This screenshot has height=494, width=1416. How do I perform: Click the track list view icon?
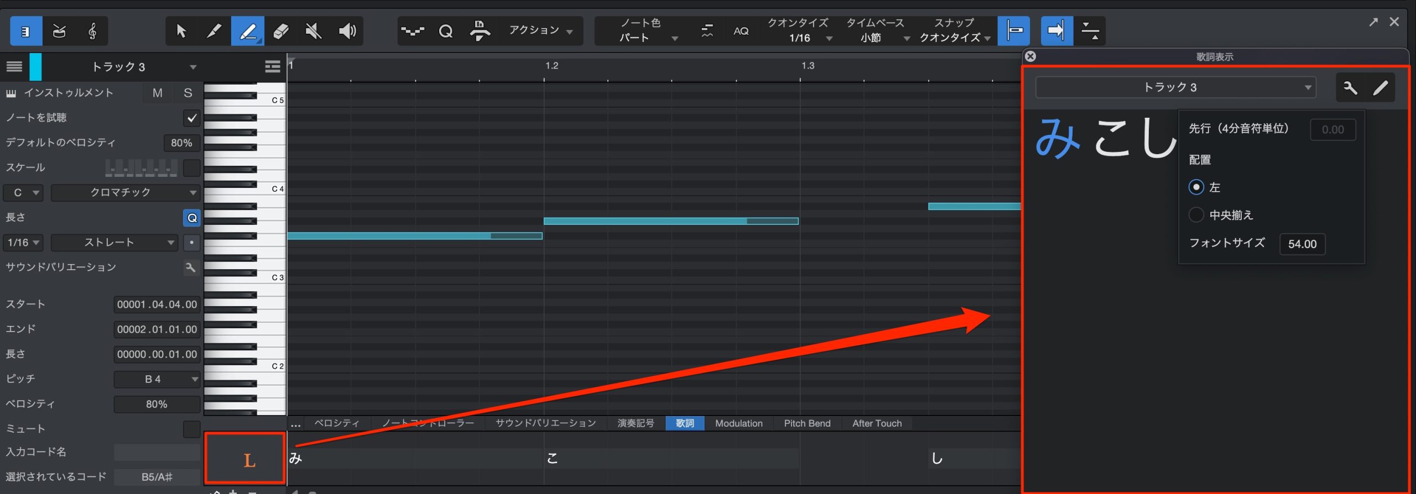coord(272,67)
